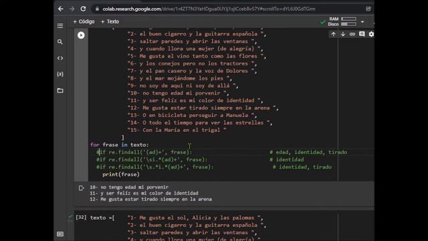The image size is (428, 241).
Task: Click the string '9- no soy de aquí ni soy de allá'
Action: pos(181,86)
